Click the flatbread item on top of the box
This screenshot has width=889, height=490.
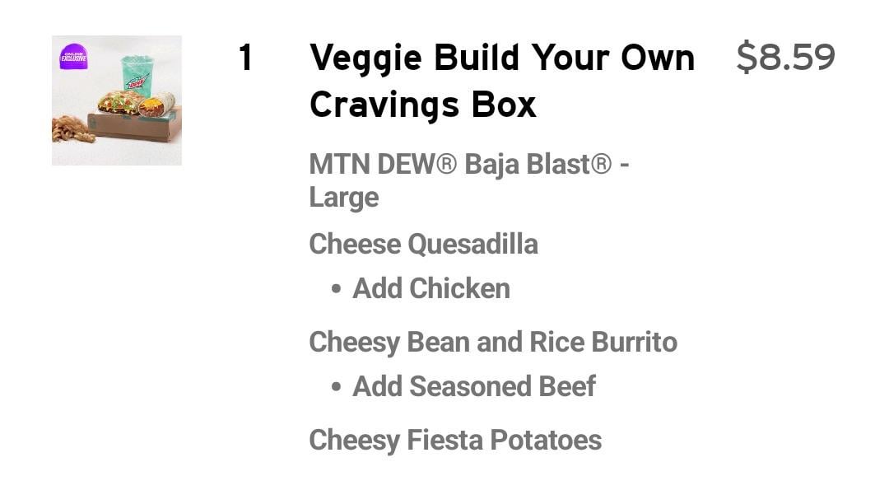coord(119,102)
